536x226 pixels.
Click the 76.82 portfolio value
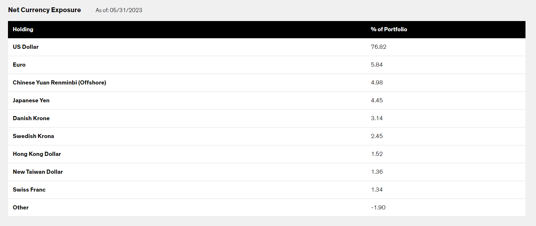(378, 47)
